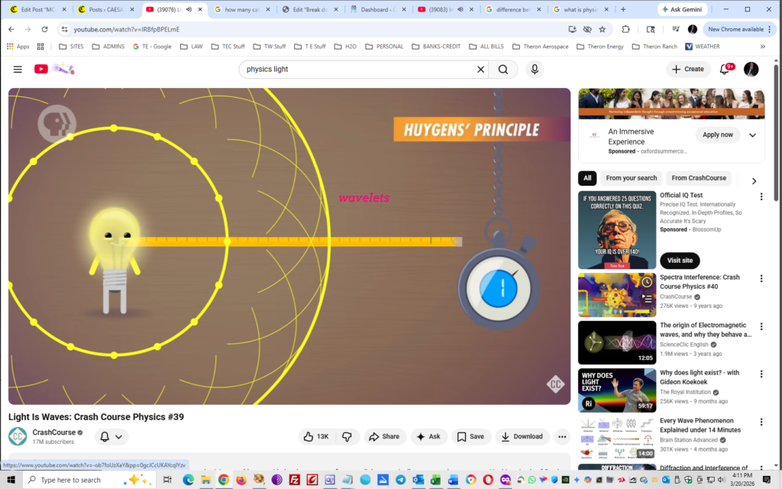Screen dimensions: 782x489
Task: Click the search magnifying glass button
Action: (x=502, y=69)
